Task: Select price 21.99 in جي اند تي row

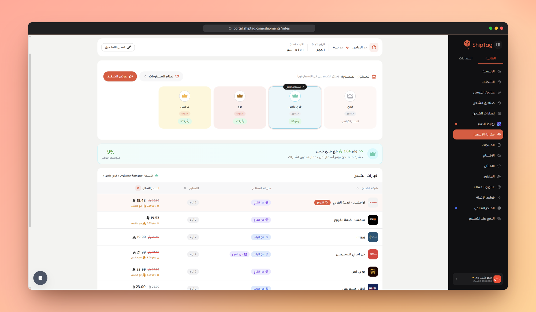Action: [x=139, y=252]
